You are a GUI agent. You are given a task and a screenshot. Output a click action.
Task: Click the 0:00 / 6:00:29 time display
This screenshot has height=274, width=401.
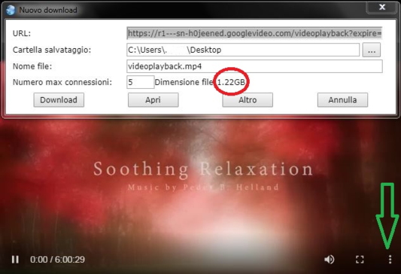coord(57,260)
